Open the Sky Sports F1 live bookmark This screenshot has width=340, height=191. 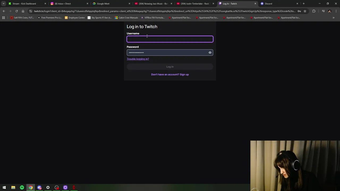(x=100, y=18)
